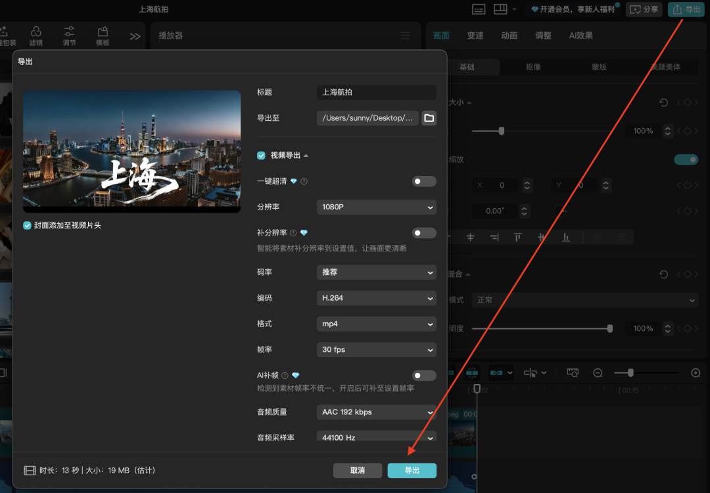710x493 pixels.
Task: Click the 标题 input field with 上海航拍
Action: 376,93
